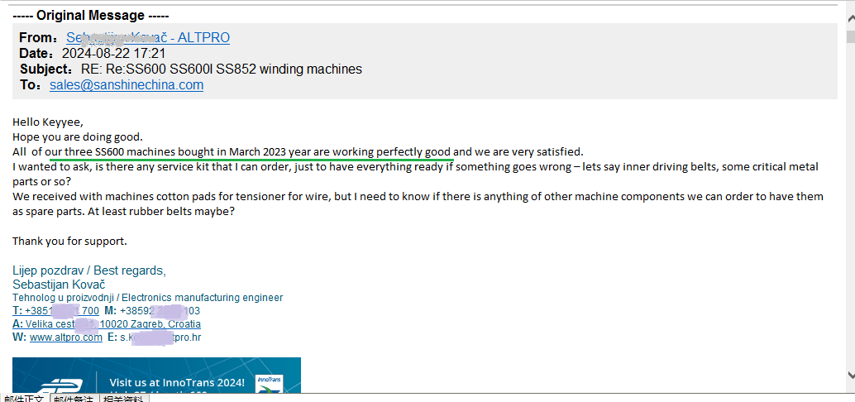This screenshot has height=402, width=855.
Task: Open the www.altpro.com website link
Action: click(66, 337)
